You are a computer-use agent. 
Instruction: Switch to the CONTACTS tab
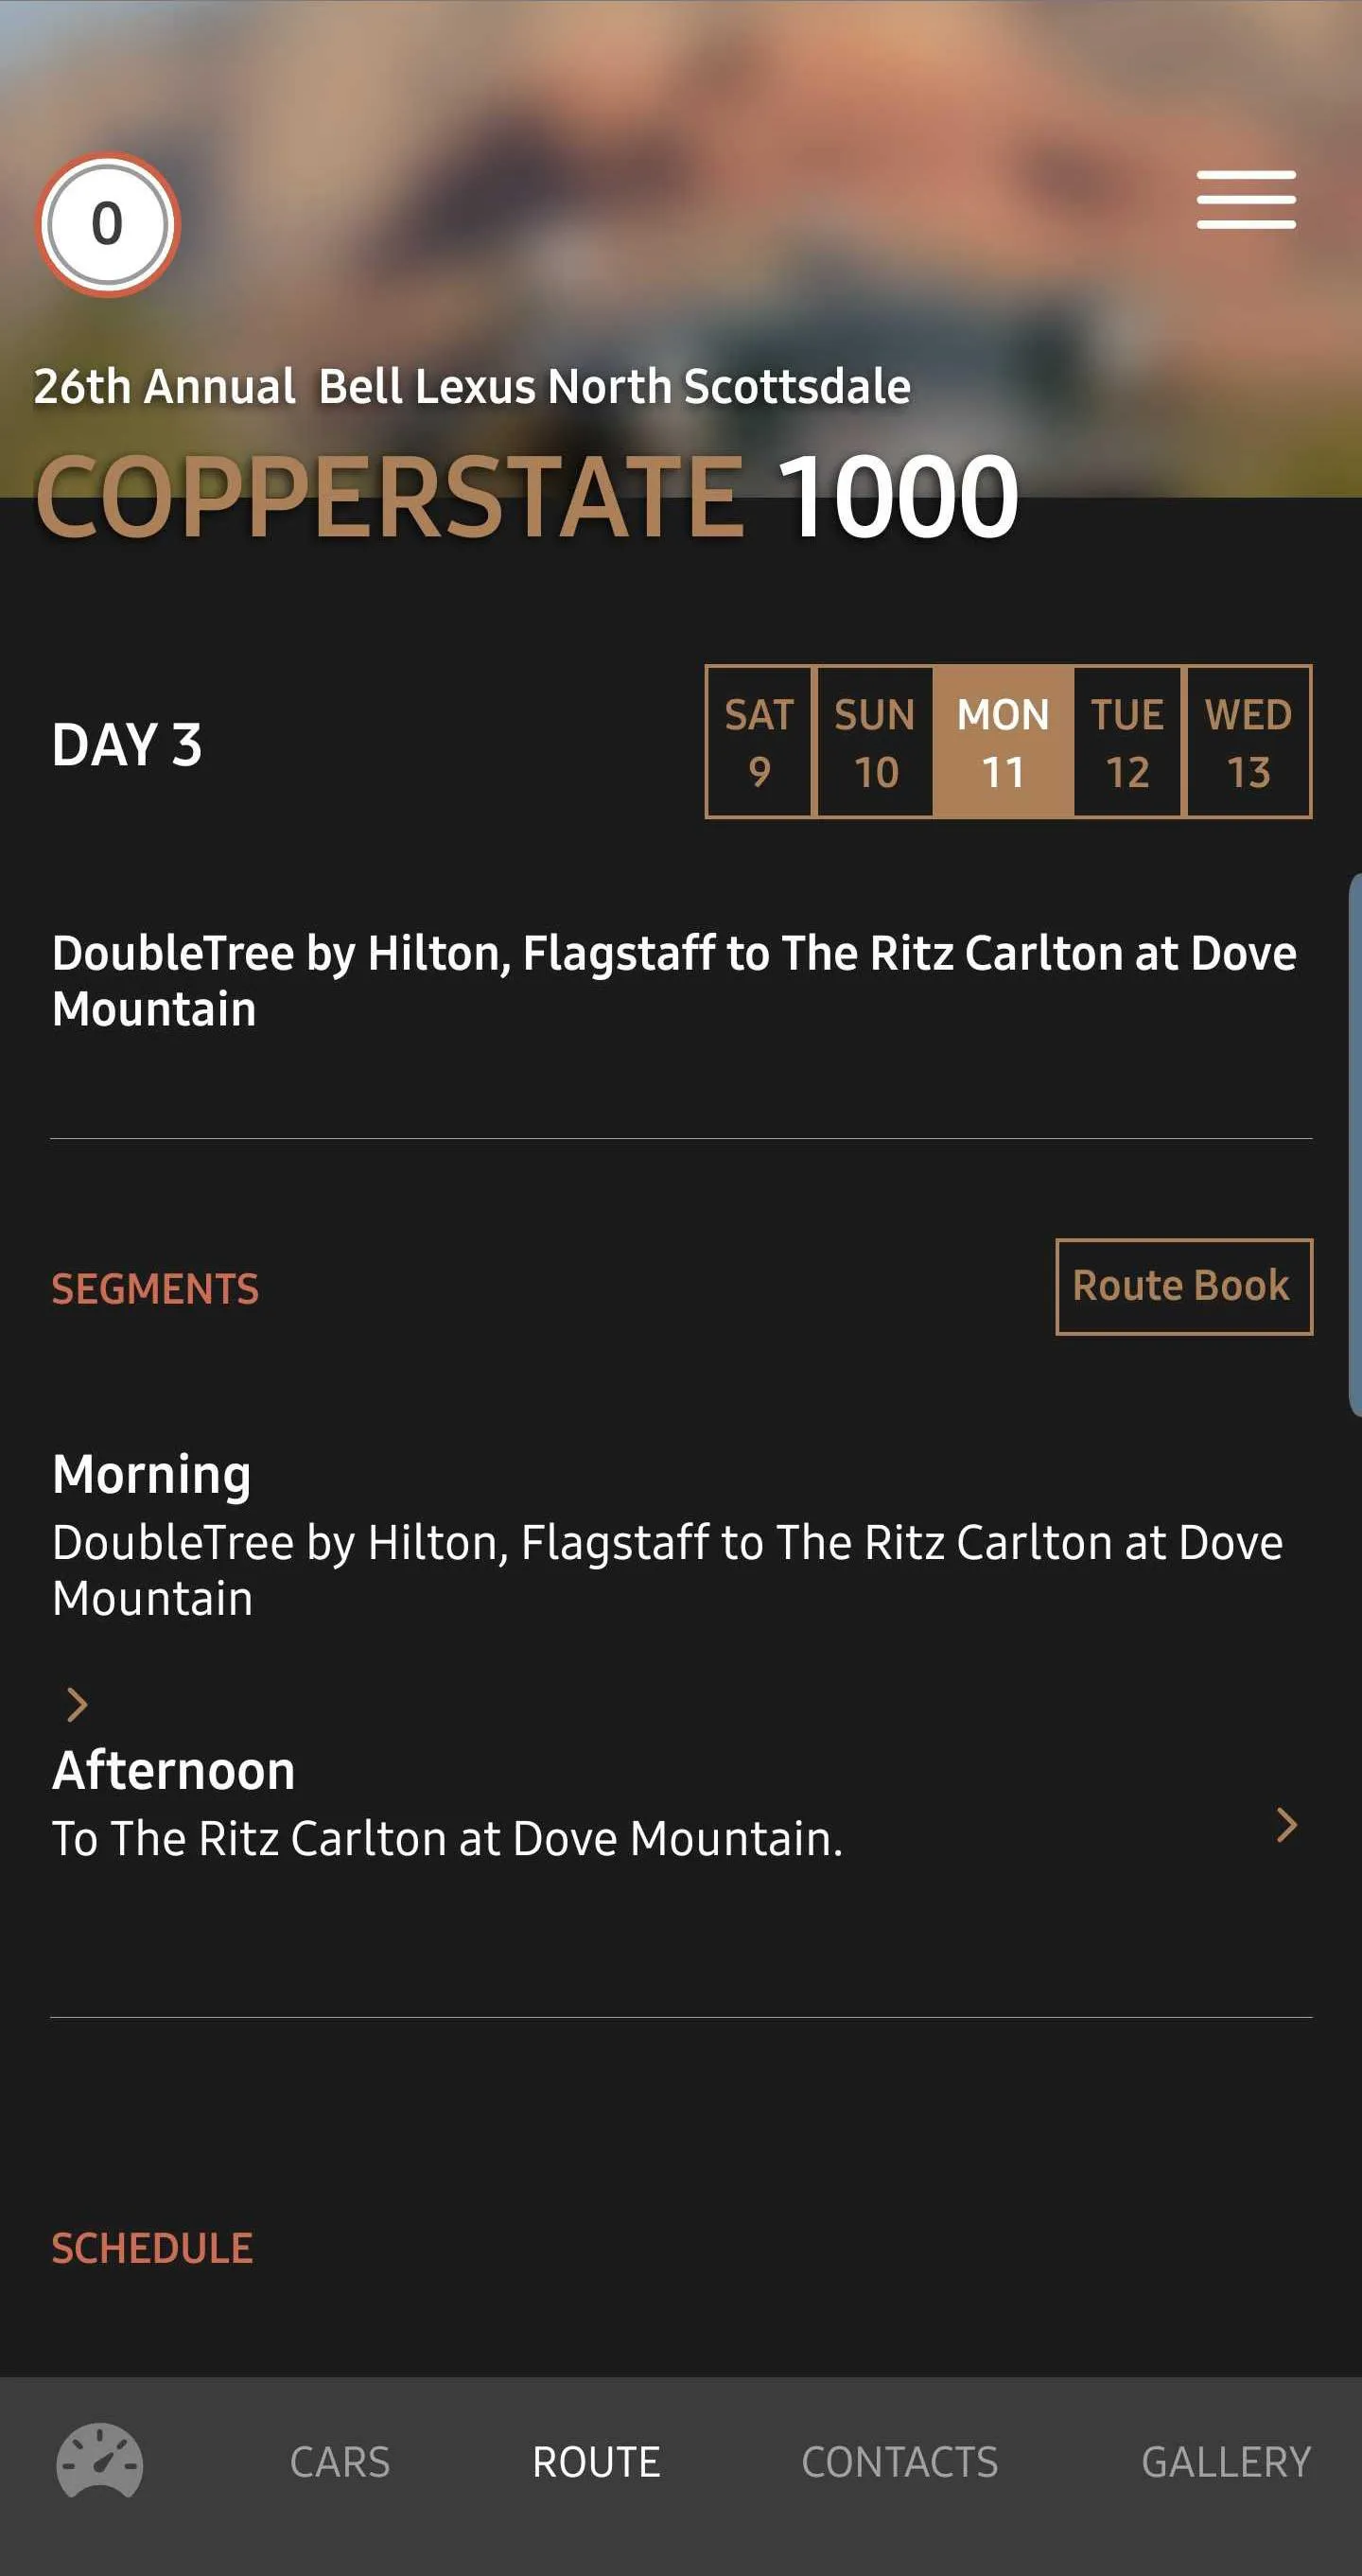tap(900, 2462)
